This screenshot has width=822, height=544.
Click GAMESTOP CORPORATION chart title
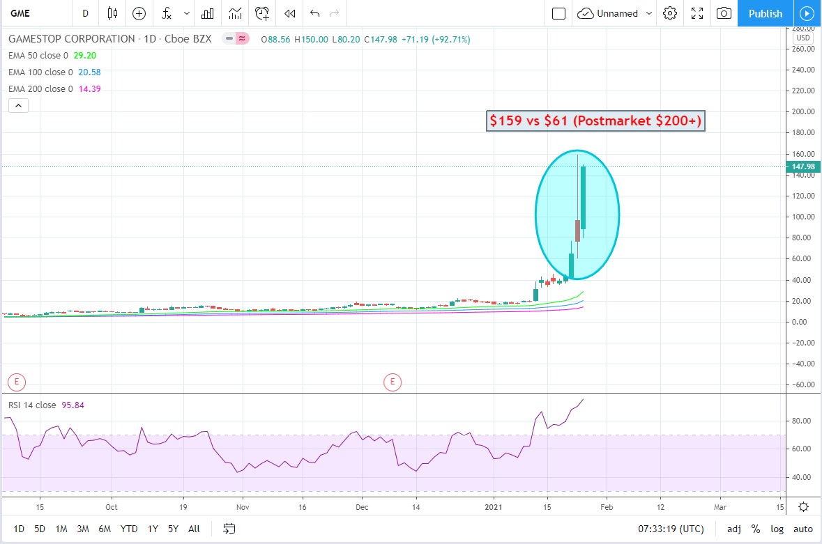(x=71, y=39)
